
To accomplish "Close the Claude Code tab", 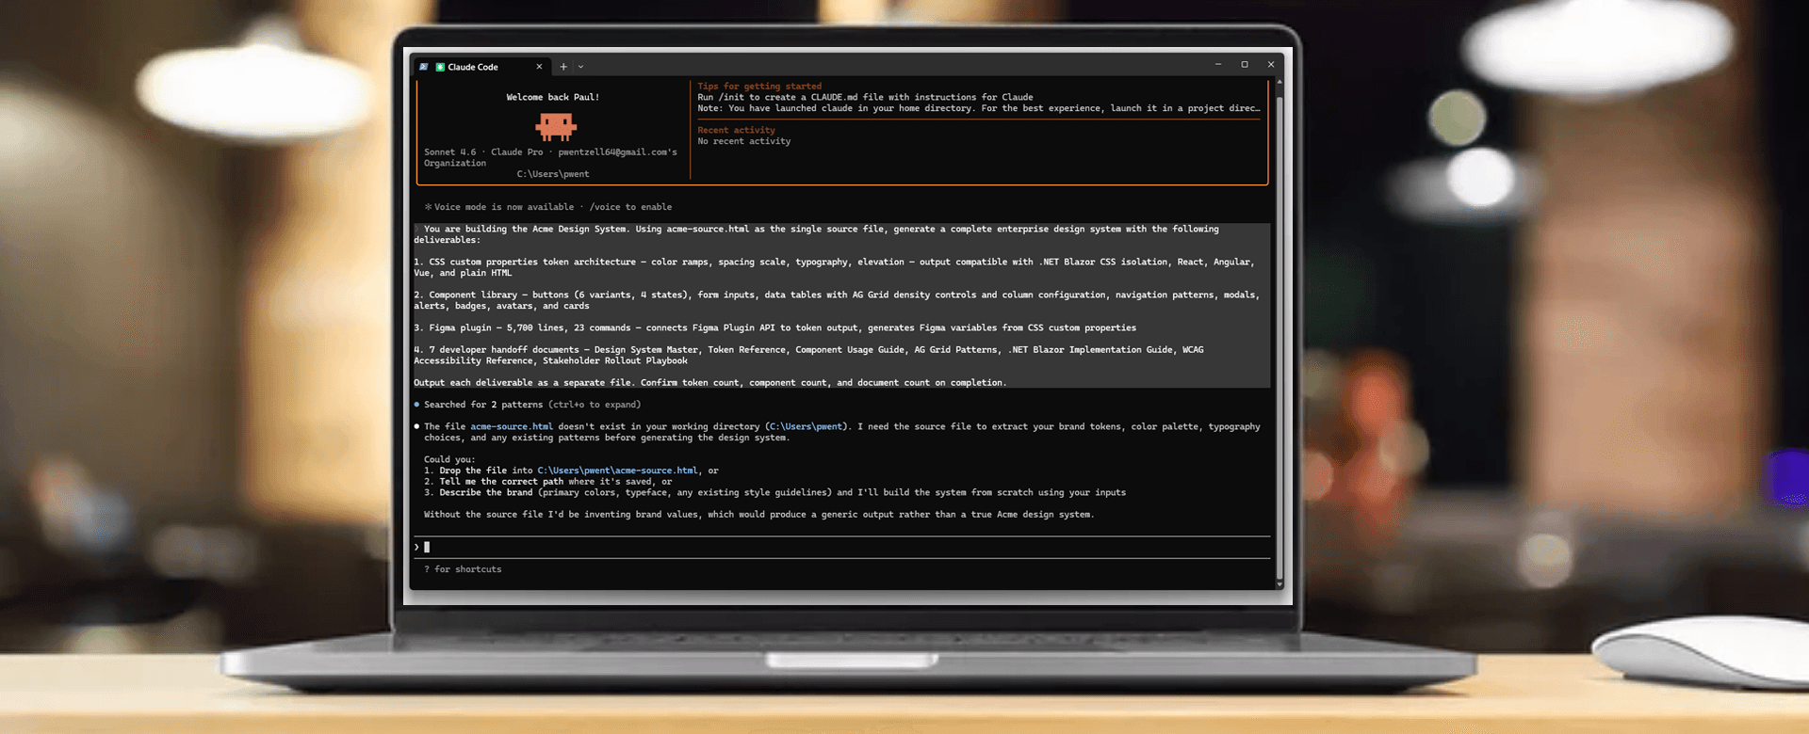I will coord(539,67).
